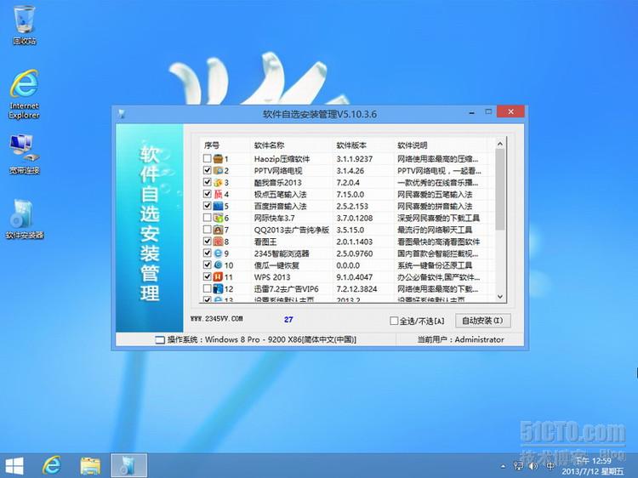Minimize the installer window
Viewport: 638px width, 478px height.
[471, 112]
